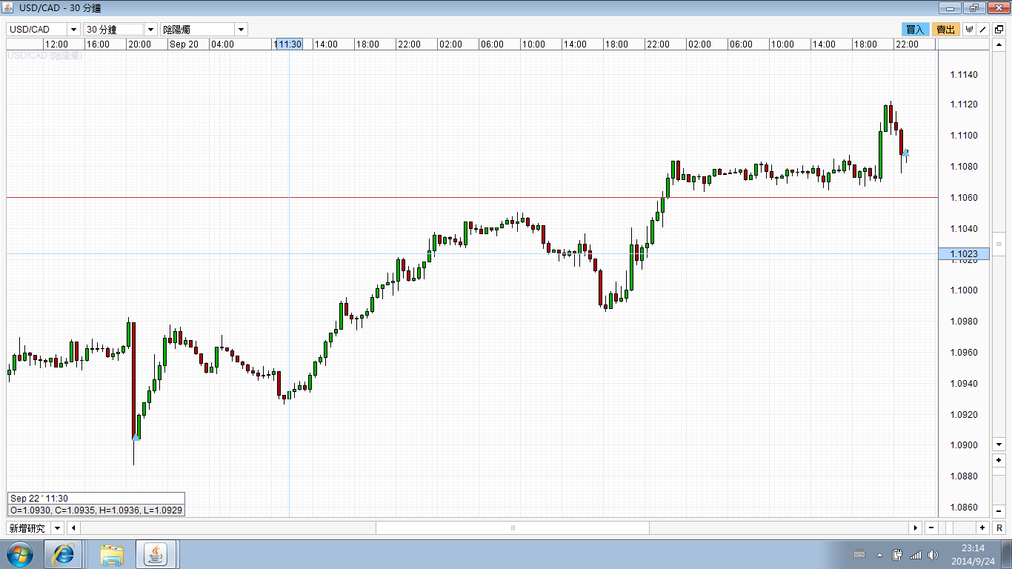Click the right scroll arrow of the chart
Screen dimensions: 1012x569
[916, 528]
